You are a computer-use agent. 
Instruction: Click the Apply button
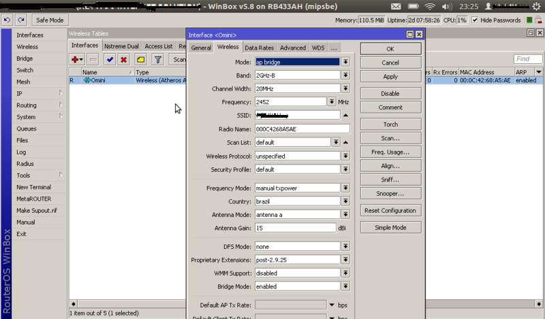pyautogui.click(x=390, y=76)
